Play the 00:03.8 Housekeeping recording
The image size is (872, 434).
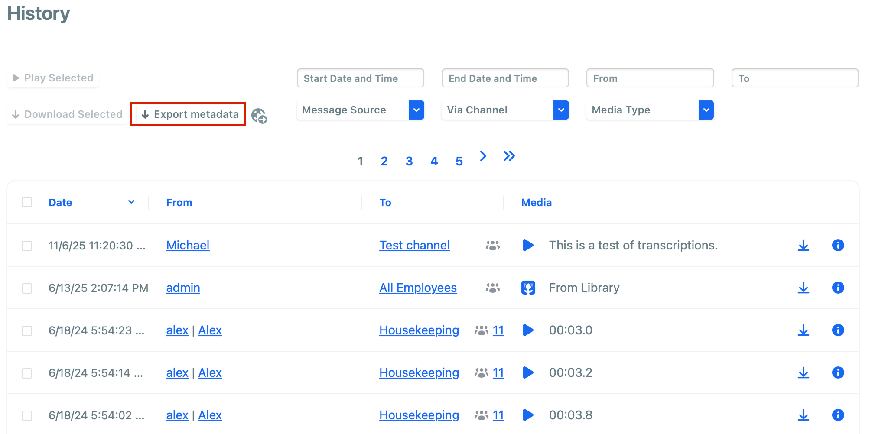point(528,415)
